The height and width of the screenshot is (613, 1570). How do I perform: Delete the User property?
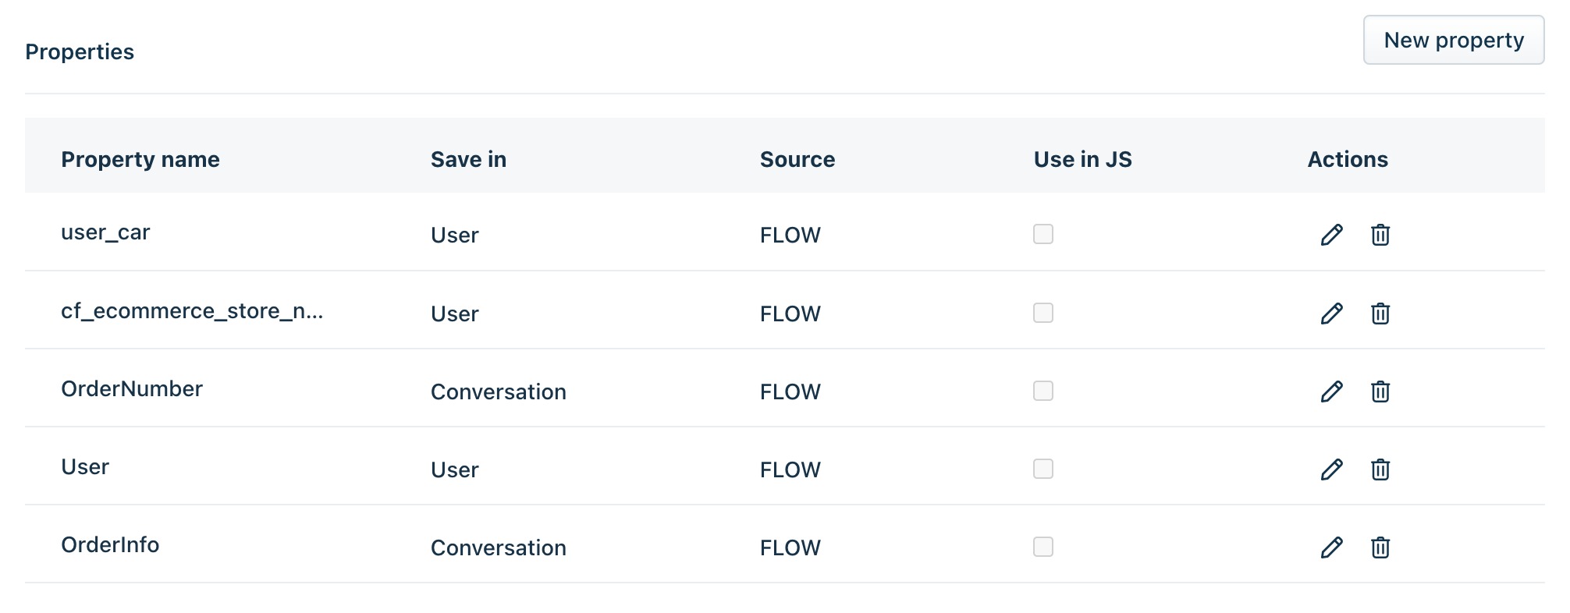1380,469
